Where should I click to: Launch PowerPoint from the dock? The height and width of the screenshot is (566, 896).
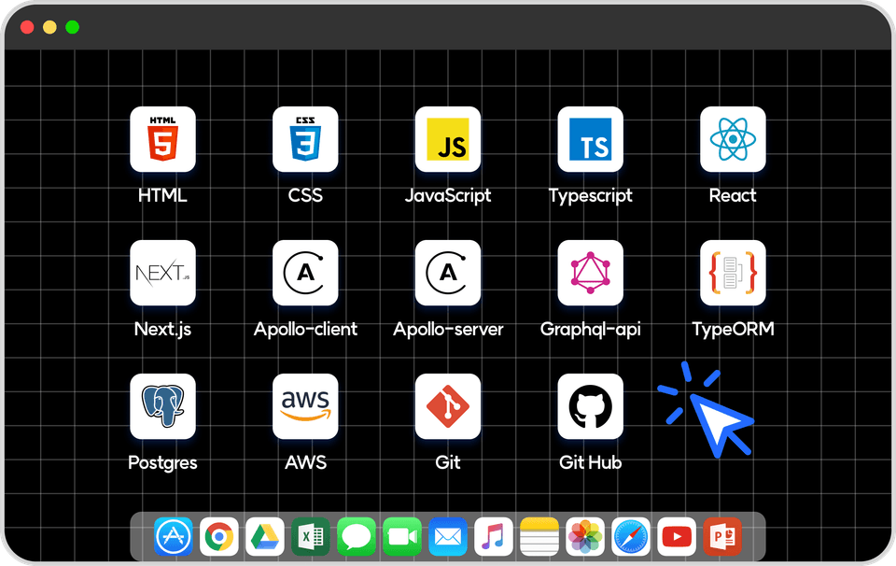722,537
